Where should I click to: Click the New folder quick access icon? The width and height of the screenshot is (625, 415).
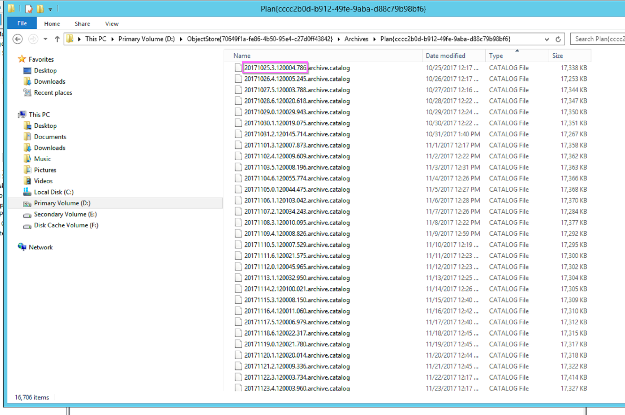tap(40, 9)
